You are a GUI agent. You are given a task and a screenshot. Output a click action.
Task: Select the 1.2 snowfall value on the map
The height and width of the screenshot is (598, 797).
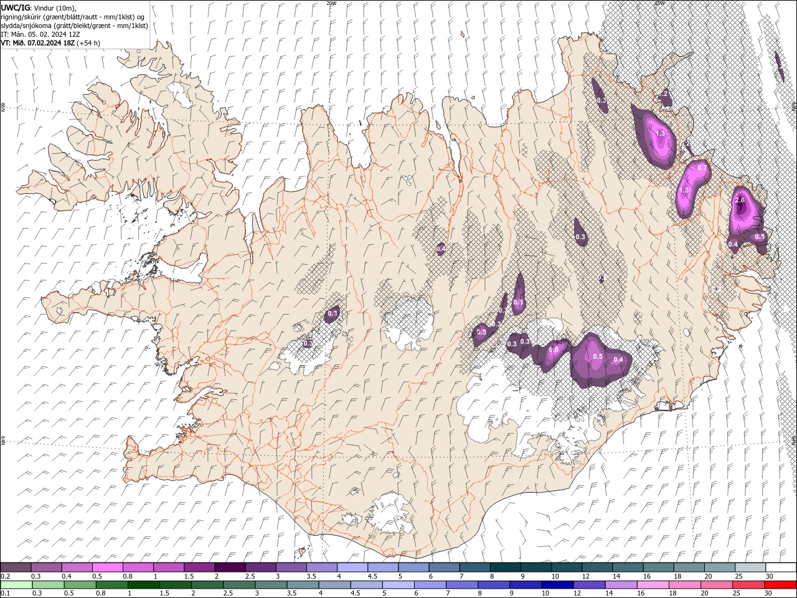point(683,190)
